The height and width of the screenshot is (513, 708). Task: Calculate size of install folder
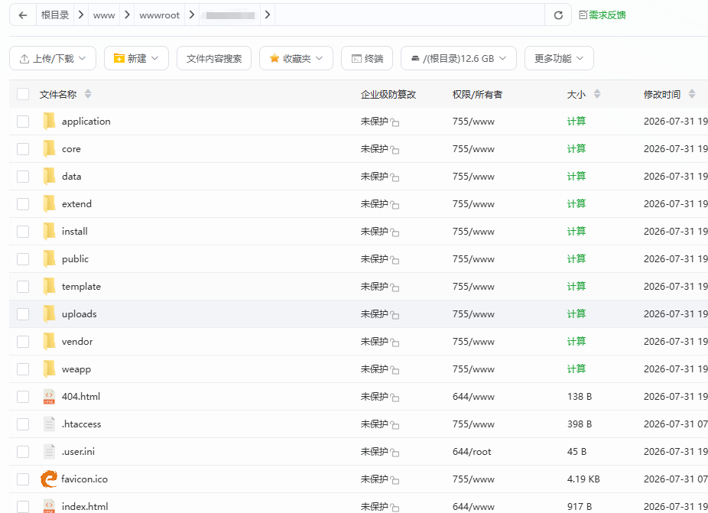tap(576, 231)
